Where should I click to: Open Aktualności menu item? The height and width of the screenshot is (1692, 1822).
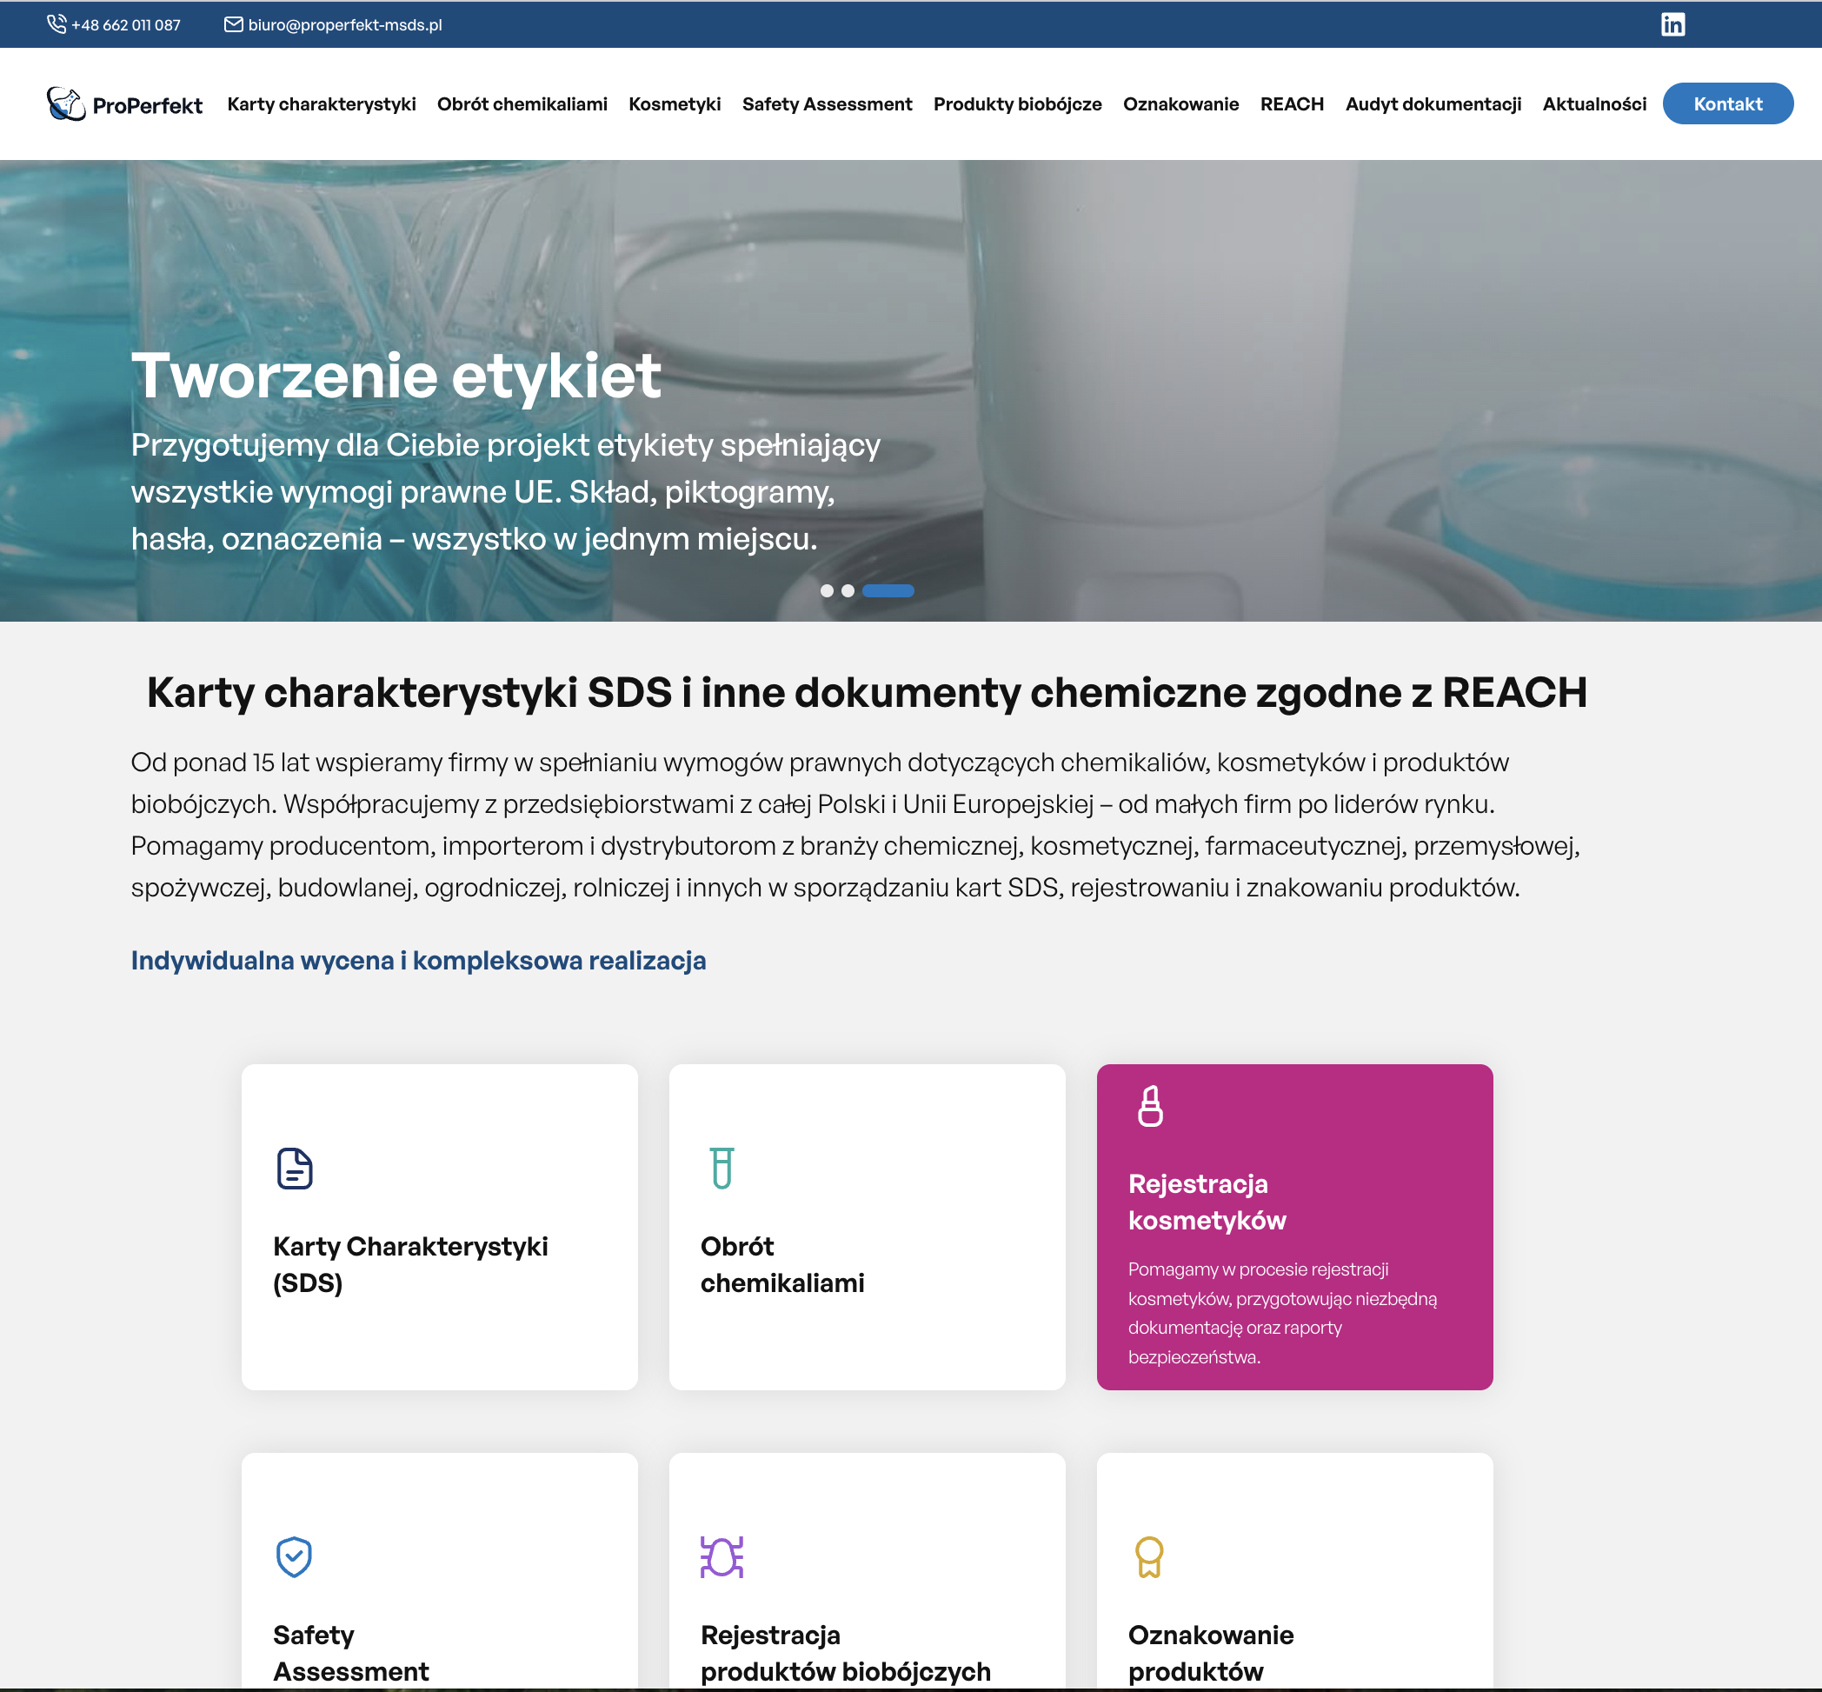pyautogui.click(x=1594, y=104)
